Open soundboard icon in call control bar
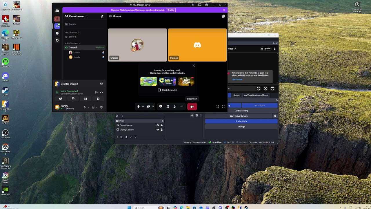 (175, 107)
